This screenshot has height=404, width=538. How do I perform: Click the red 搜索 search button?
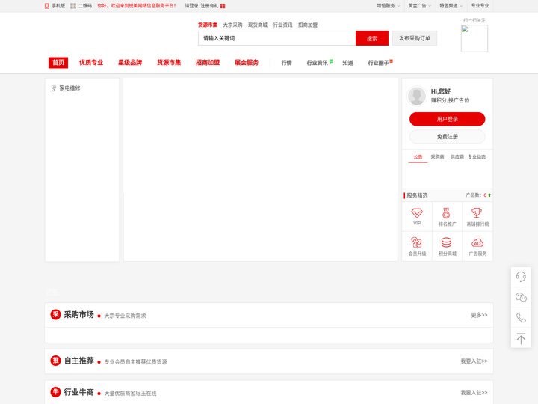pyautogui.click(x=372, y=38)
